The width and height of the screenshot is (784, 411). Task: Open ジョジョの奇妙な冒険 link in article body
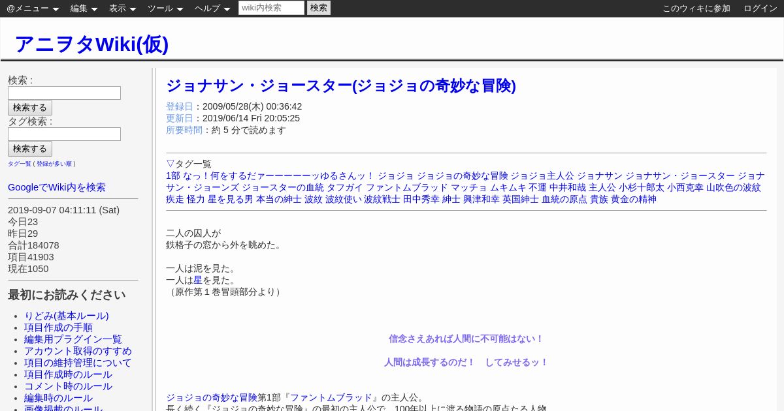(212, 397)
